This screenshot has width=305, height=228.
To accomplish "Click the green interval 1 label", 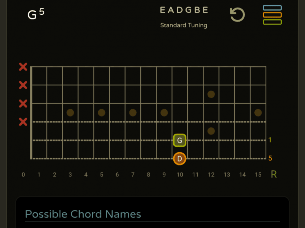I will pos(270,140).
